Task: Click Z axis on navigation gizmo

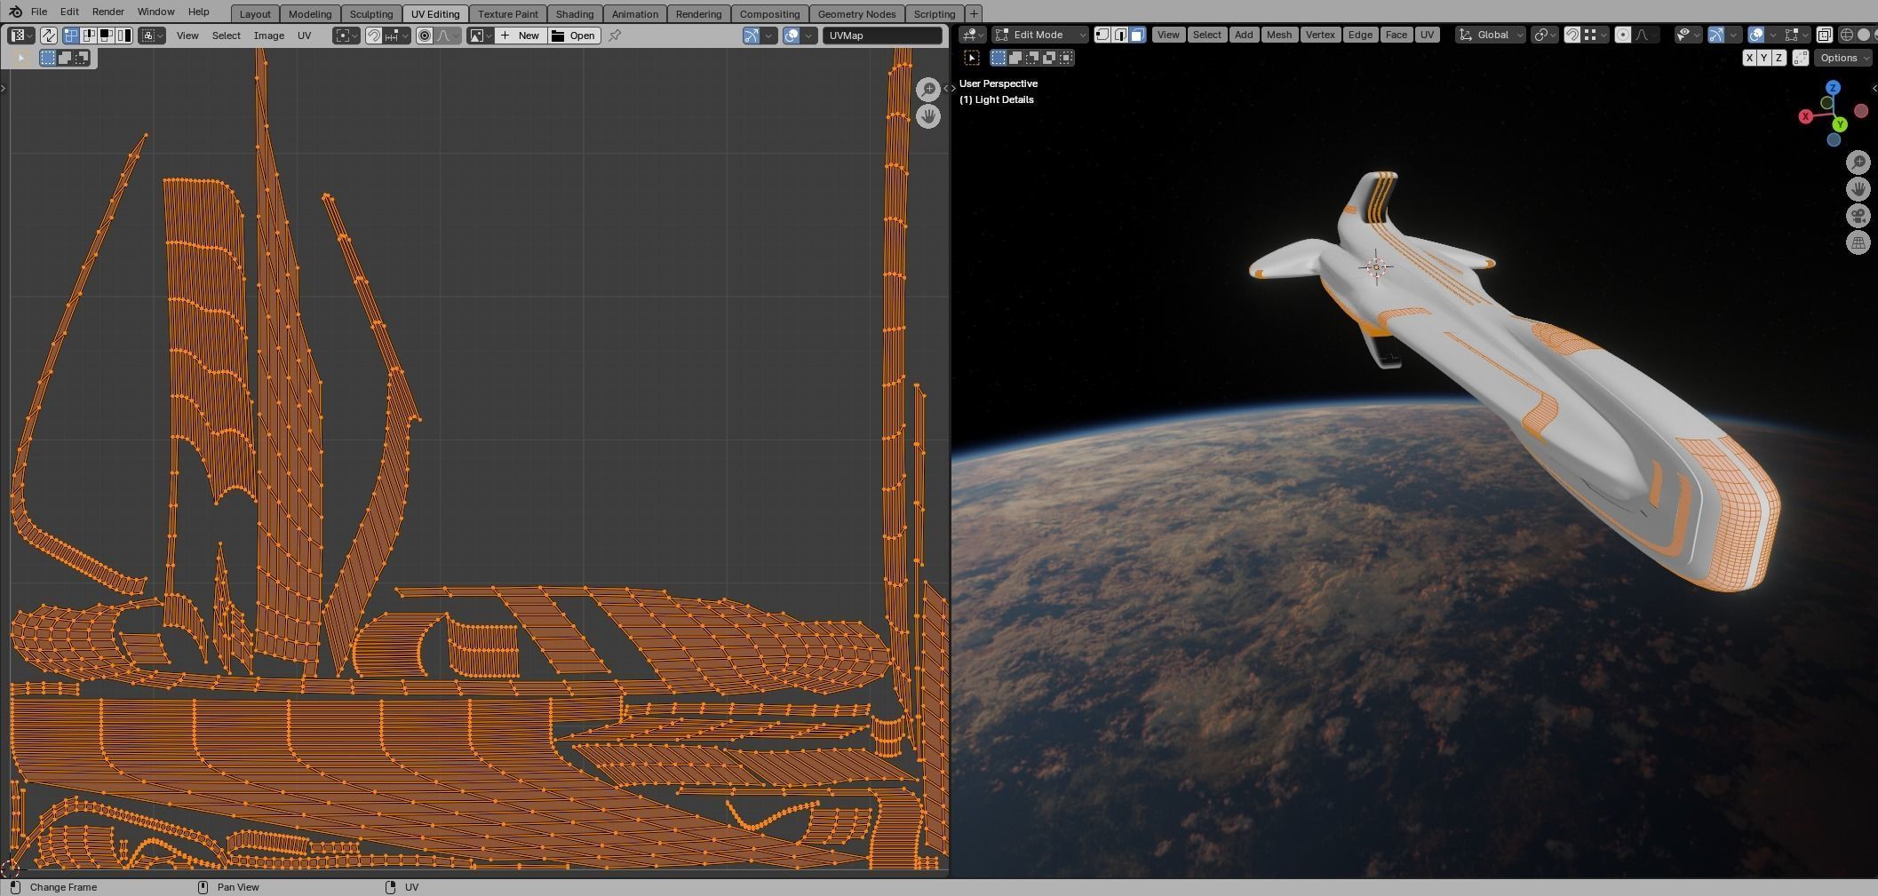Action: pyautogui.click(x=1834, y=88)
